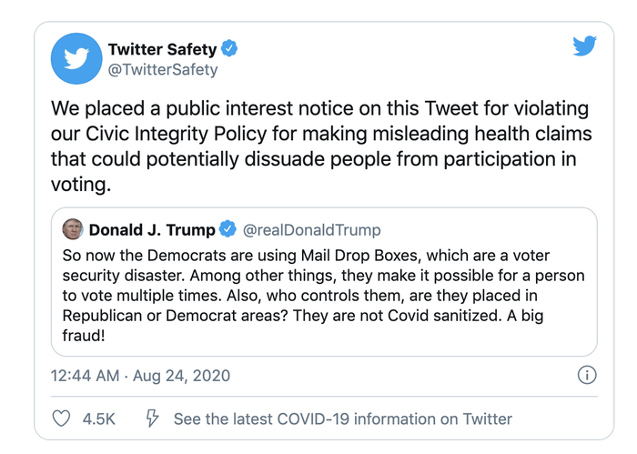Viewport: 637px width, 454px height.
Task: Click Donald J. Trump's small profile photo
Action: pyautogui.click(x=73, y=229)
